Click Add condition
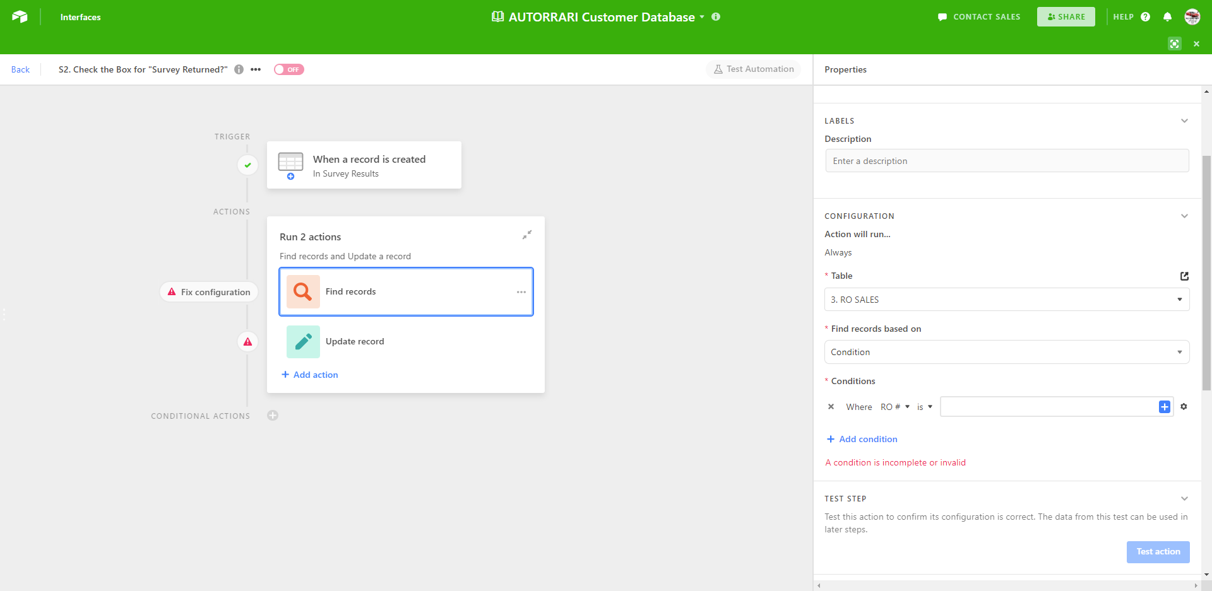 [x=862, y=439]
